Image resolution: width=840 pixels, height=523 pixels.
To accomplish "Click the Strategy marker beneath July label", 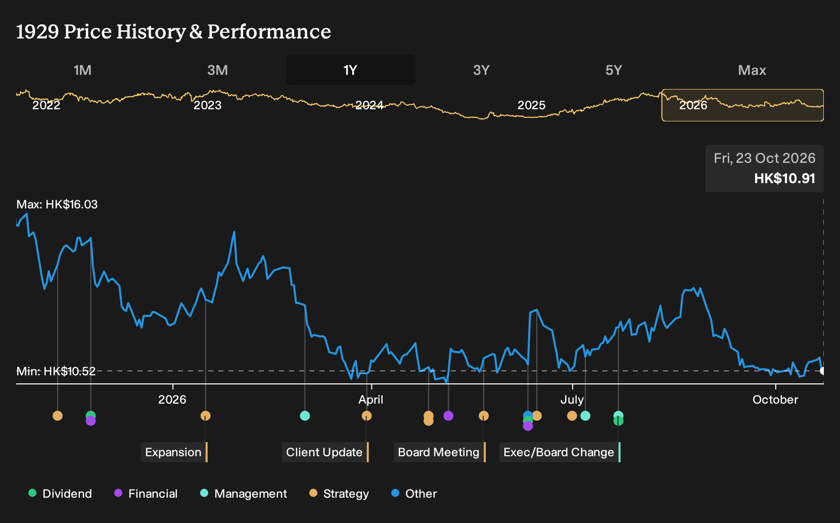I will click(572, 416).
